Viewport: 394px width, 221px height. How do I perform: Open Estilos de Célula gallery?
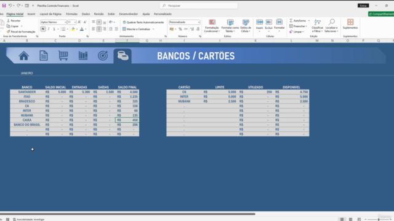[246, 26]
